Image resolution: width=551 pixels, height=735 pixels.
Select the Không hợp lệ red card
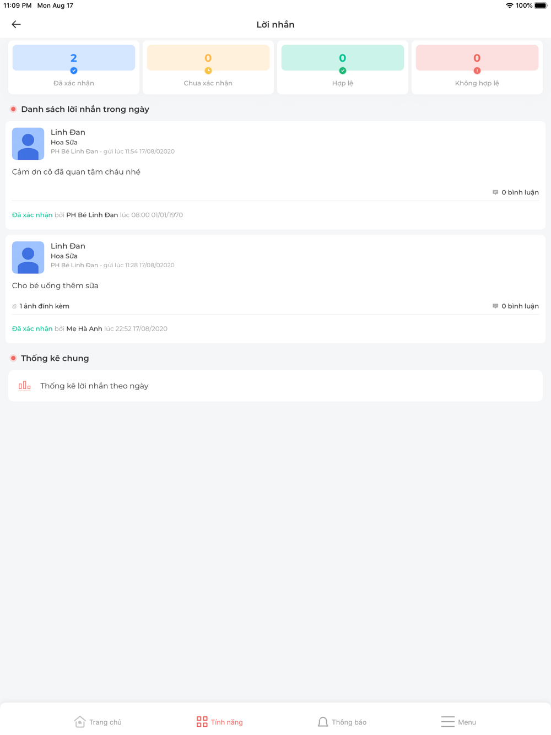point(477,67)
